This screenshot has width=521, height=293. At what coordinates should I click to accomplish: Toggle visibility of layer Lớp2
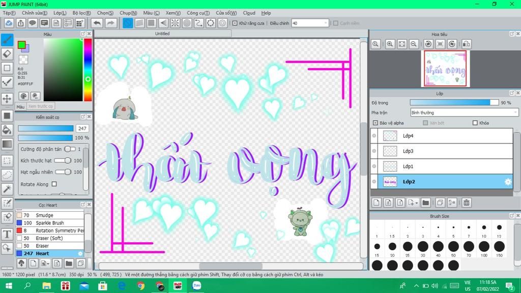pos(374,182)
